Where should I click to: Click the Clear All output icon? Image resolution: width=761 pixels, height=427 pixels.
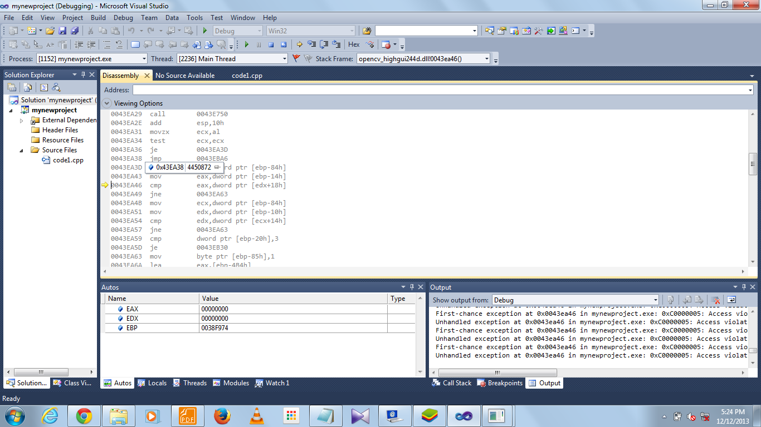coord(716,300)
